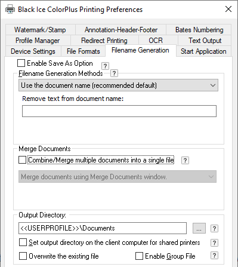Go to the OCR tab
The height and width of the screenshot is (267, 238).
[156, 41]
